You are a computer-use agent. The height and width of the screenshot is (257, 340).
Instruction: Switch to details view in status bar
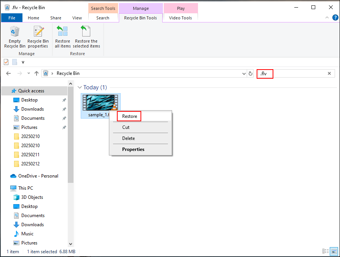point(325,251)
